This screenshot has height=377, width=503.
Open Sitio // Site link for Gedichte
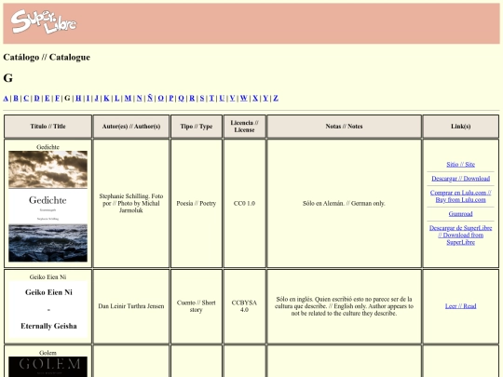tap(461, 165)
